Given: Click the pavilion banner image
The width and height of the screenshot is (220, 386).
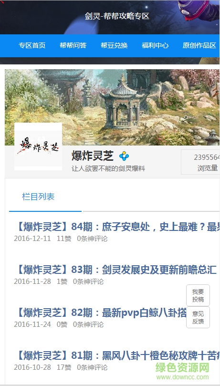Looking at the screenshot, I should point(112,107).
